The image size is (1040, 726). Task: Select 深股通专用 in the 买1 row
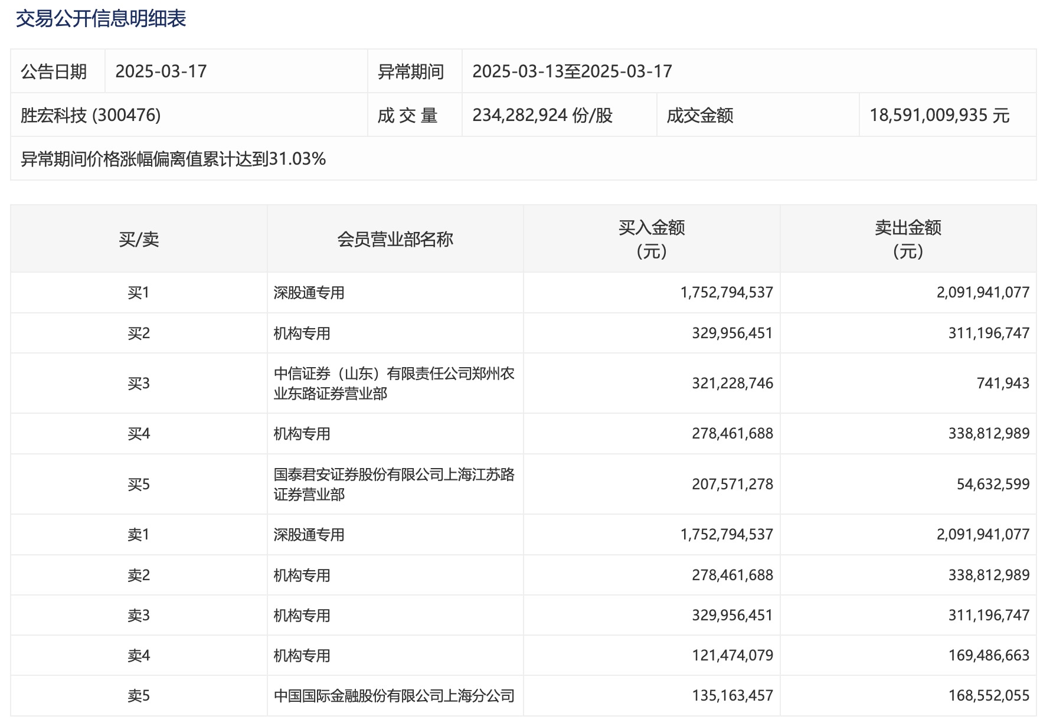(x=309, y=293)
